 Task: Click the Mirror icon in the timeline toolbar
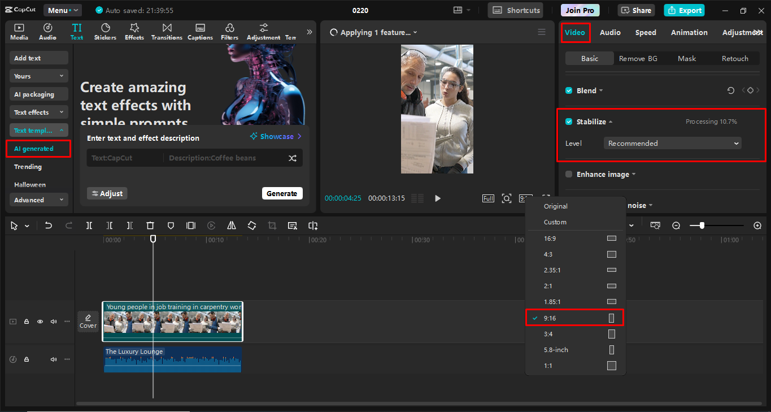(x=231, y=225)
